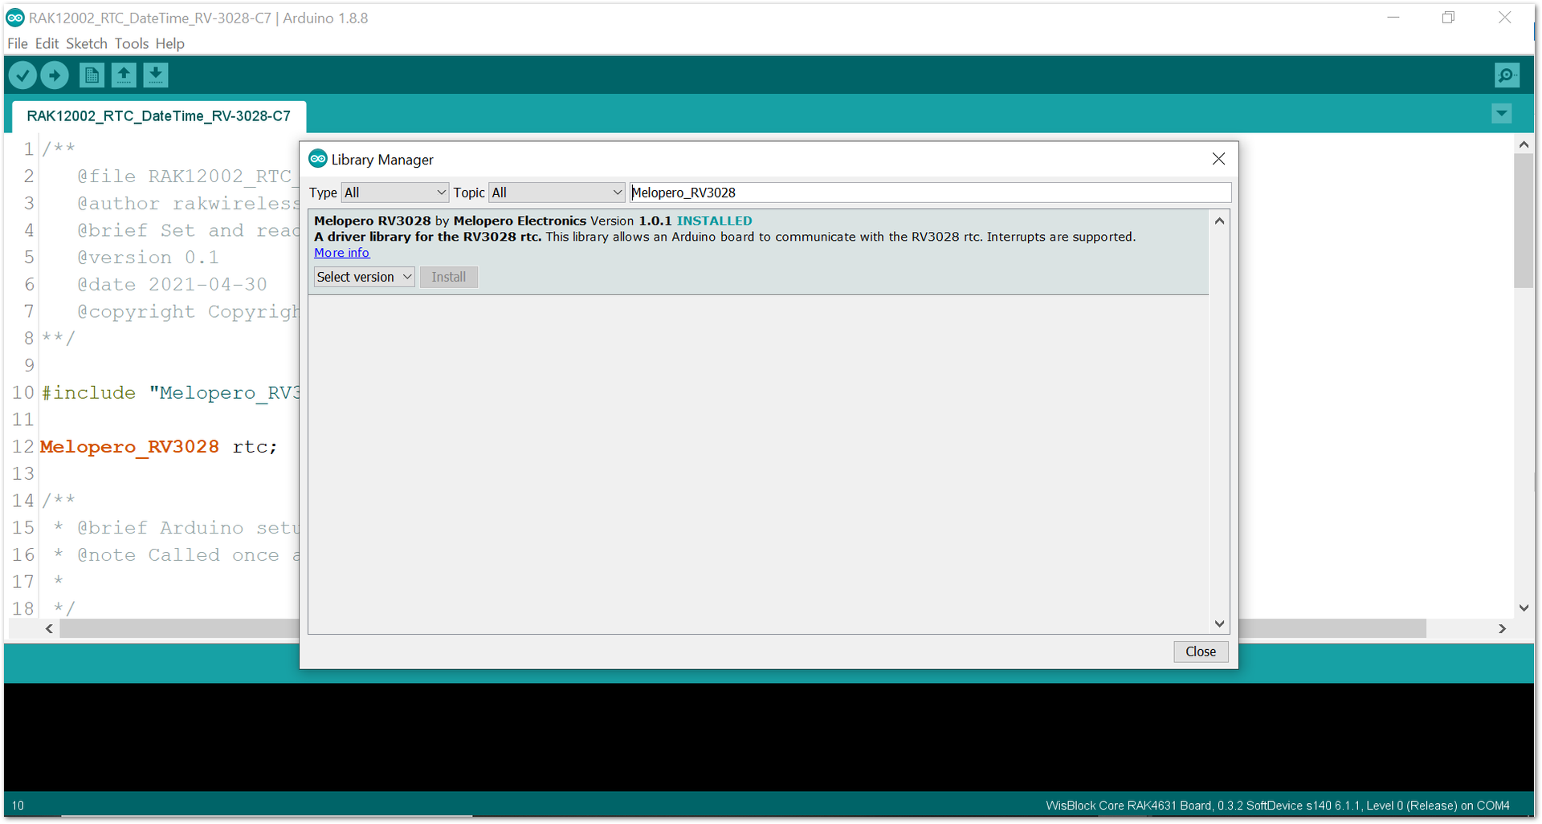Viewport: 1542px width, 824px height.
Task: Create a new sketch with the New icon
Action: (92, 75)
